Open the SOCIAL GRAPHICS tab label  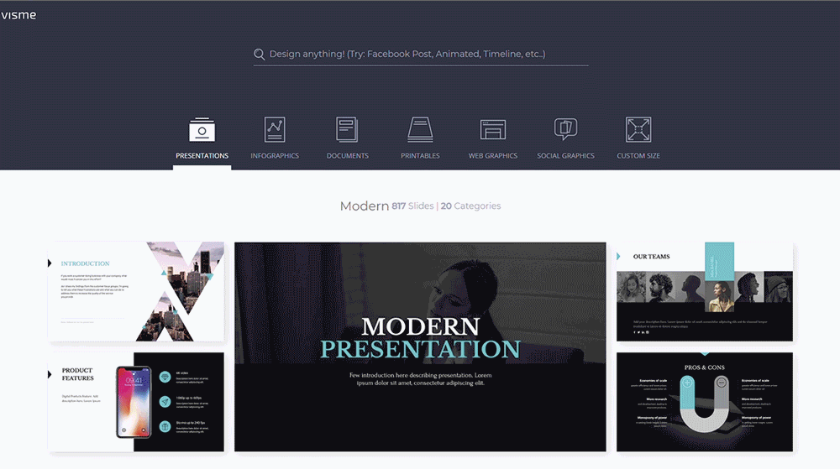pyautogui.click(x=565, y=155)
